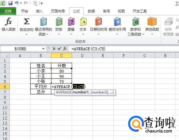Switch to the Review (审阅) tab
This screenshot has height=140, width=179.
pyautogui.click(x=106, y=11)
